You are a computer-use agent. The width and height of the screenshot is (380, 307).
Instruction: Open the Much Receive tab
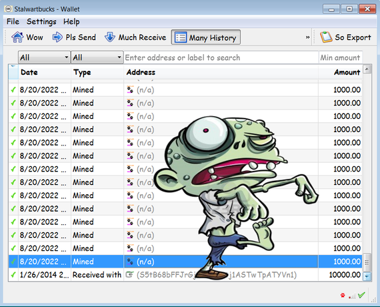[x=135, y=37]
